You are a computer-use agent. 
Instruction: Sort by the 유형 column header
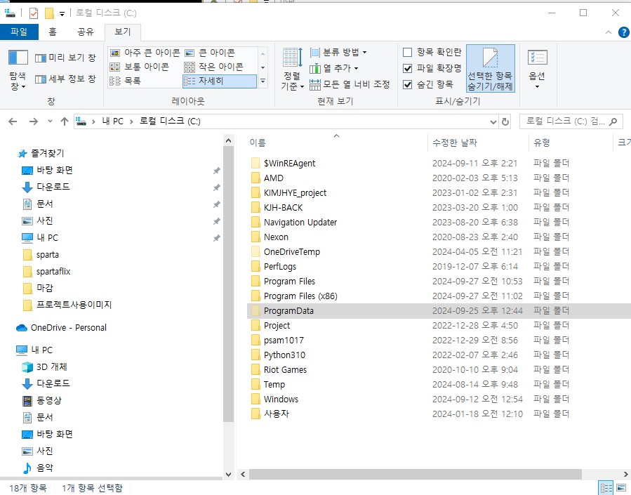pos(571,143)
